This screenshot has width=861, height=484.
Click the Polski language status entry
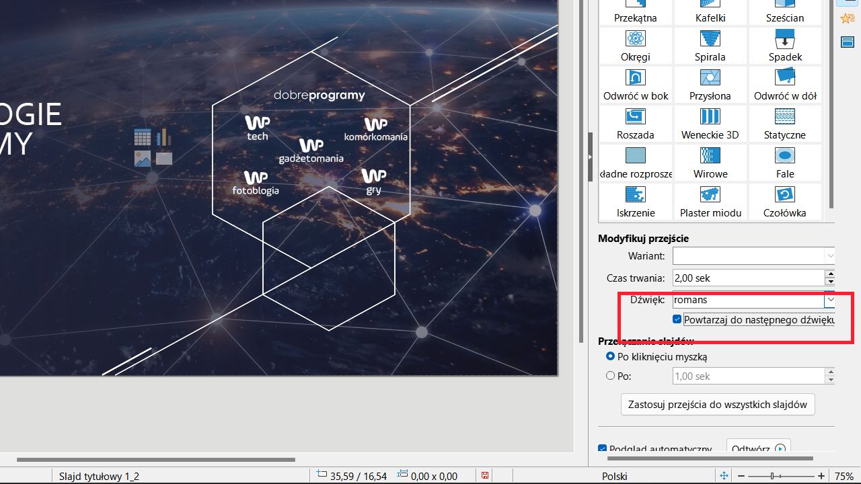(615, 476)
